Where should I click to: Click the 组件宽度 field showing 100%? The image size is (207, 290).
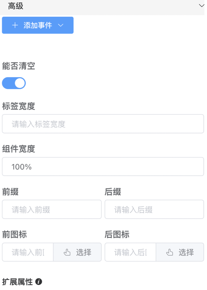click(x=103, y=167)
